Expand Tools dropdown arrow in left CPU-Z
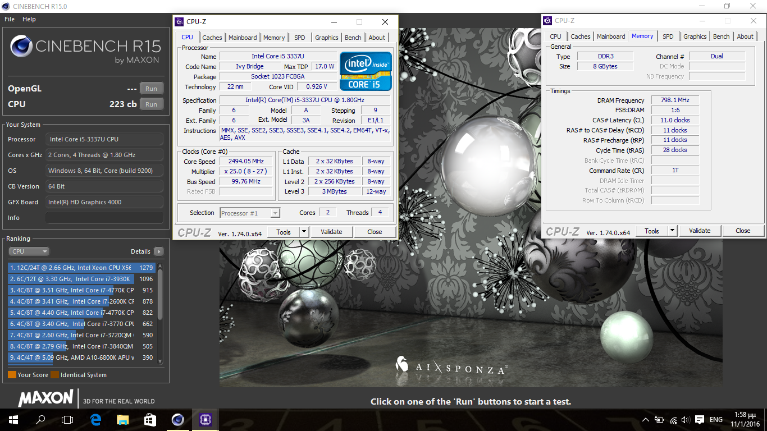This screenshot has width=767, height=431. (x=304, y=232)
